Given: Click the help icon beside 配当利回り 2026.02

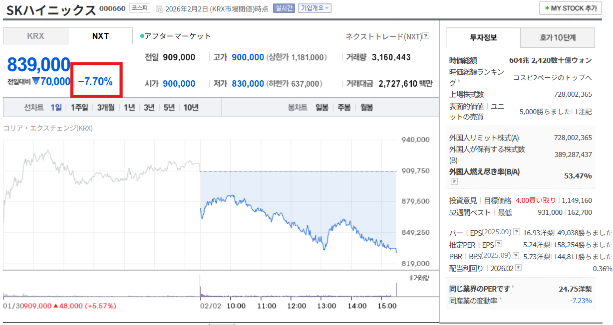Looking at the screenshot, I should [x=518, y=268].
